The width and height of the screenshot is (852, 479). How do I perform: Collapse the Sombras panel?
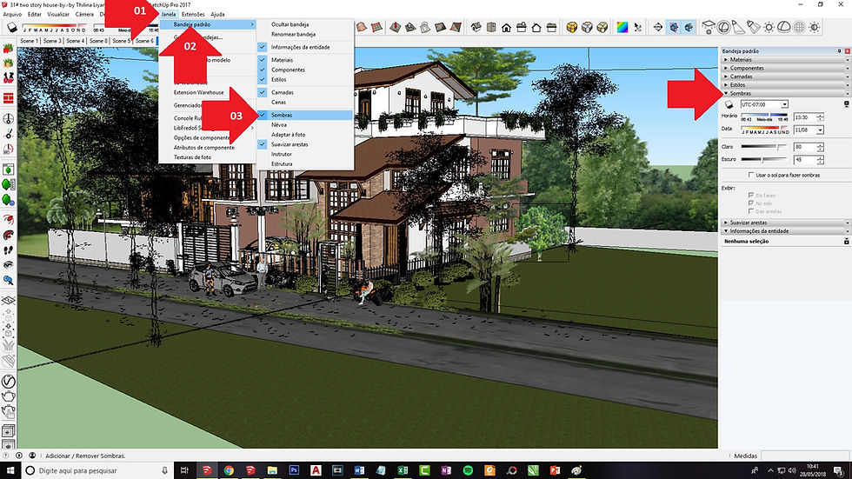(786, 93)
